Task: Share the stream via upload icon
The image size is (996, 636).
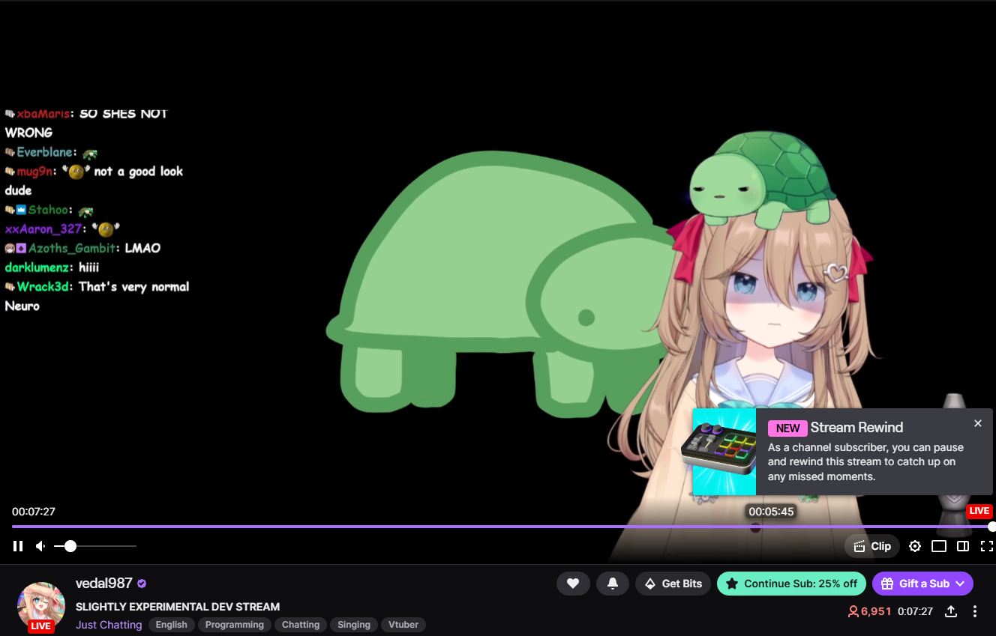Action: 951,611
